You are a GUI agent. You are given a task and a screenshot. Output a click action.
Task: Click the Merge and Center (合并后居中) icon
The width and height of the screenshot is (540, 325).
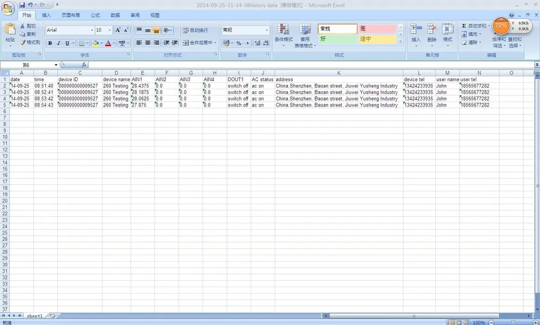(x=186, y=43)
